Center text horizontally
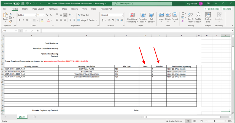The width and height of the screenshot is (235, 123). pyautogui.click(x=61, y=20)
